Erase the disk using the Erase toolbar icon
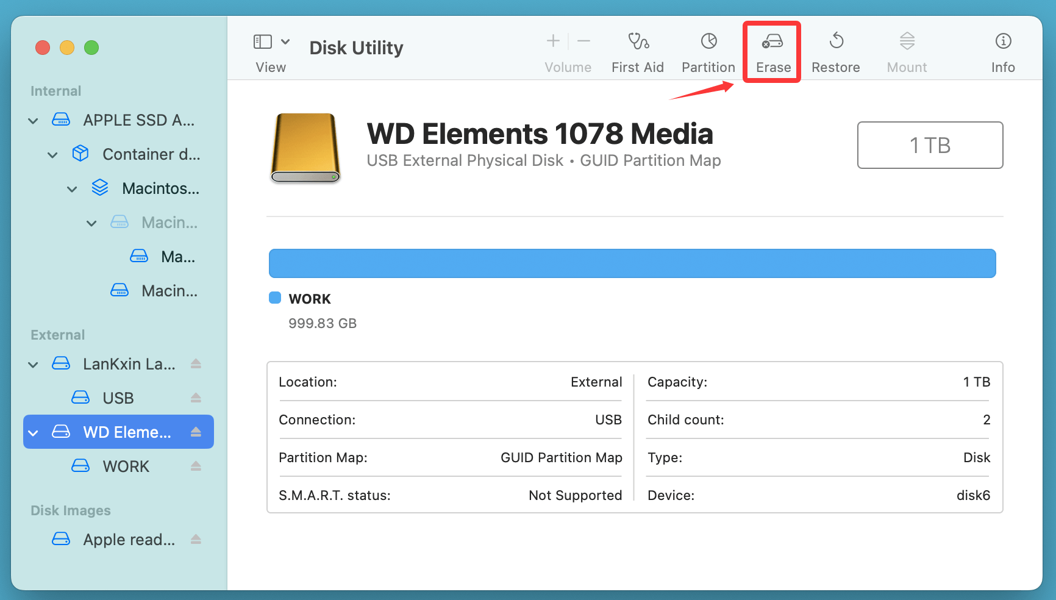Image resolution: width=1056 pixels, height=600 pixels. click(772, 51)
